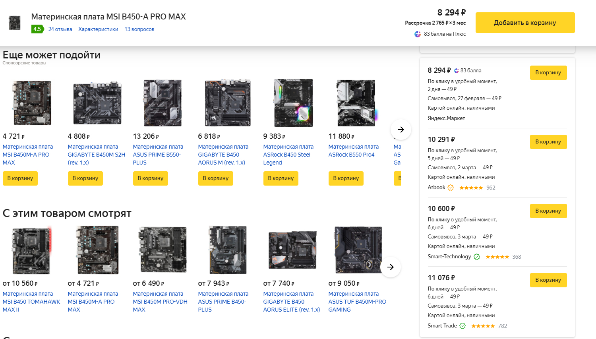Open the 24 отзыва reviews link
This screenshot has height=339, width=596.
click(x=60, y=29)
